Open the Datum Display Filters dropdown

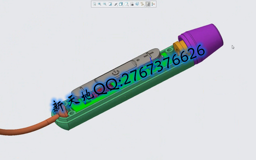pos(143,4)
